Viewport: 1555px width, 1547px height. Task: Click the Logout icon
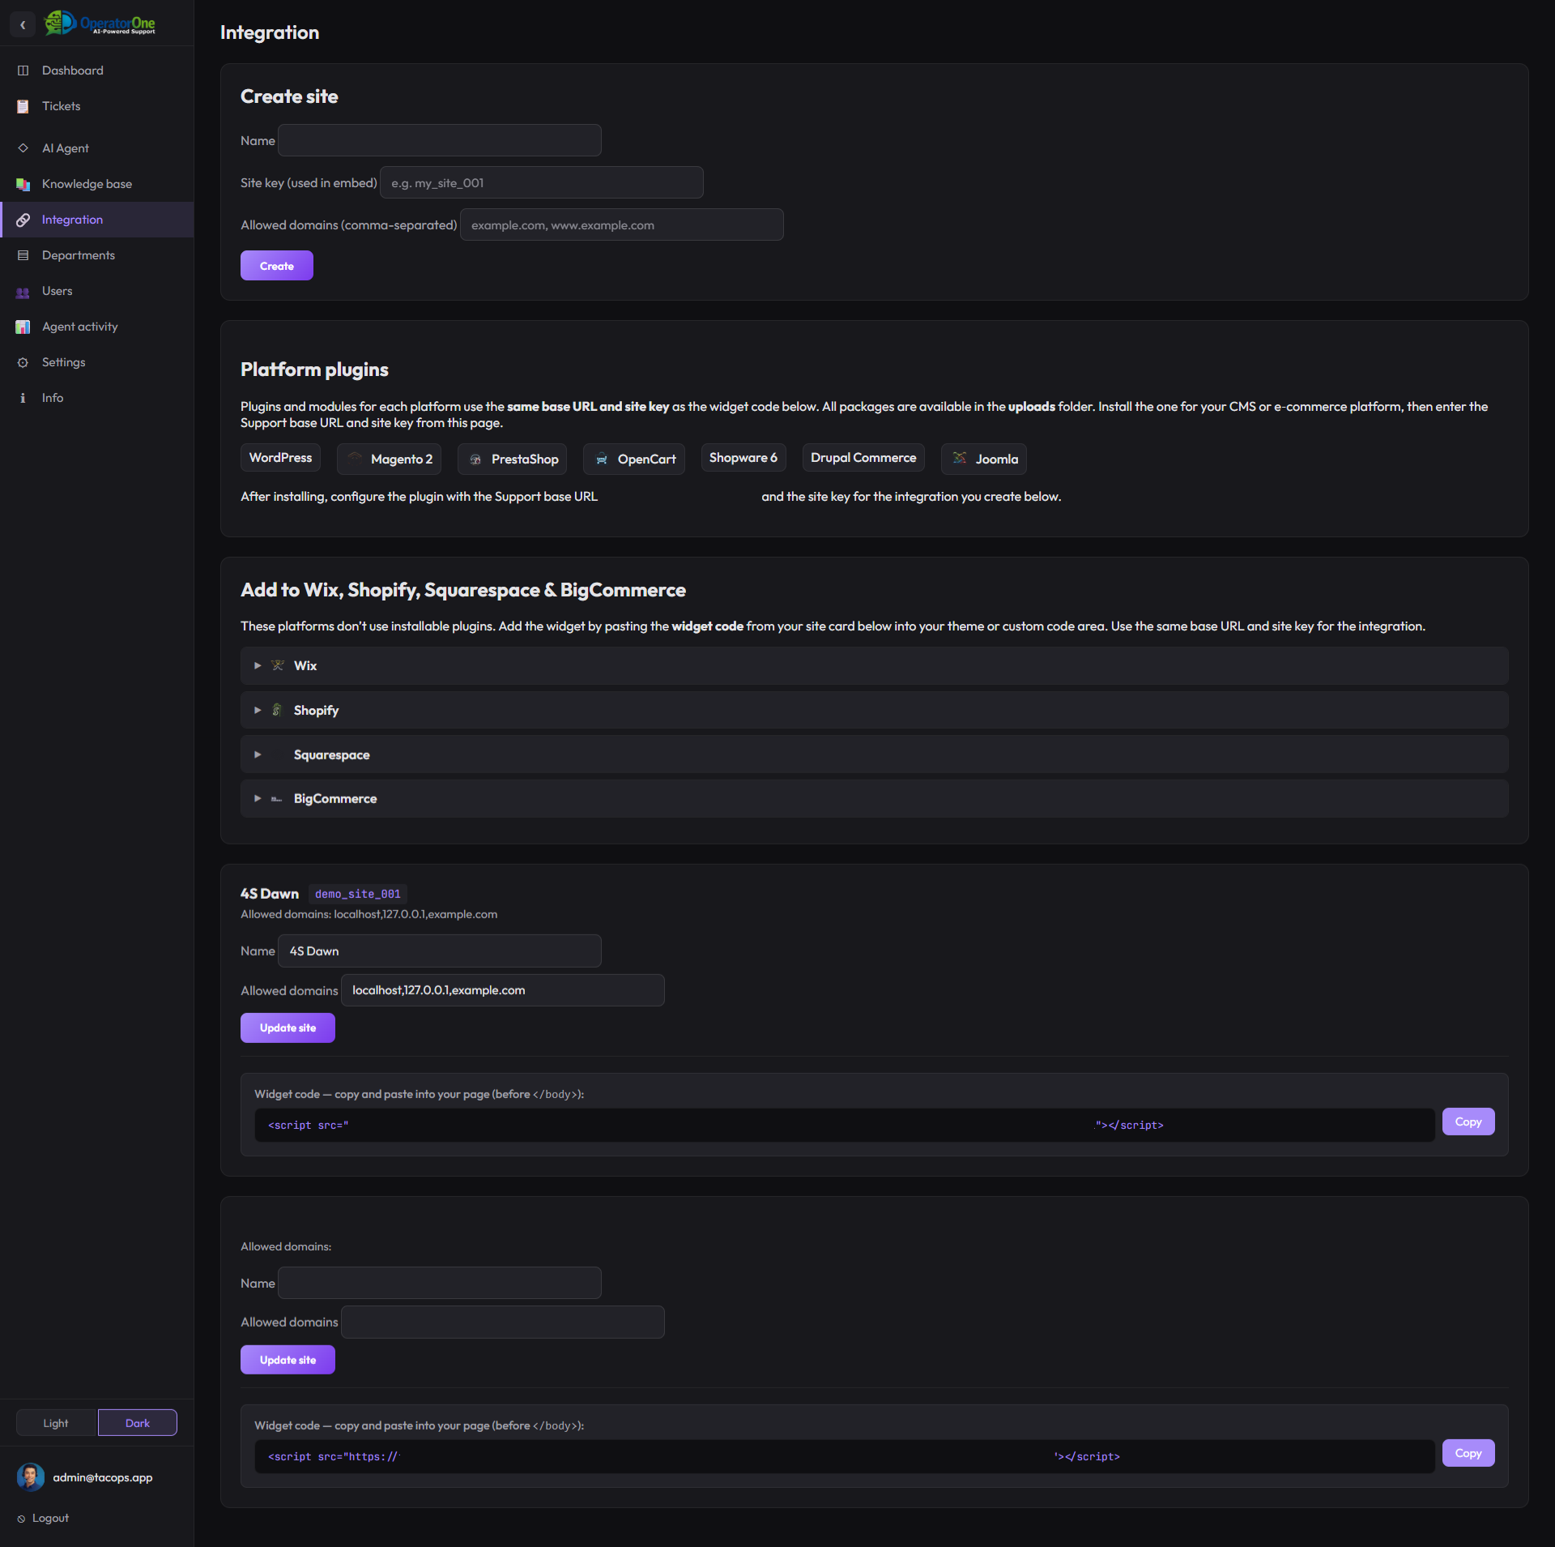pyautogui.click(x=21, y=1519)
